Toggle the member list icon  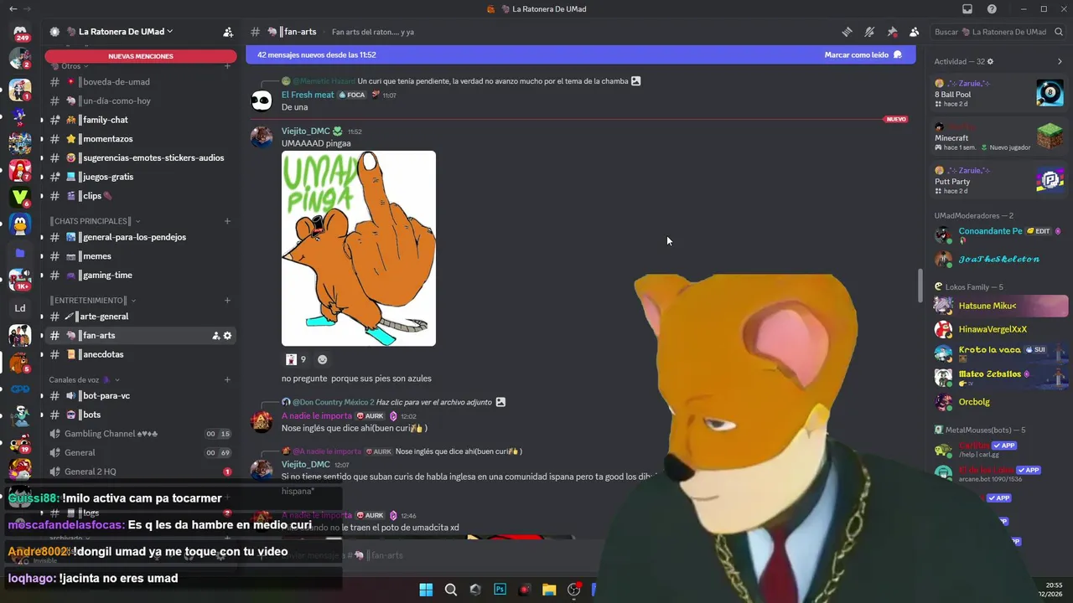914,32
